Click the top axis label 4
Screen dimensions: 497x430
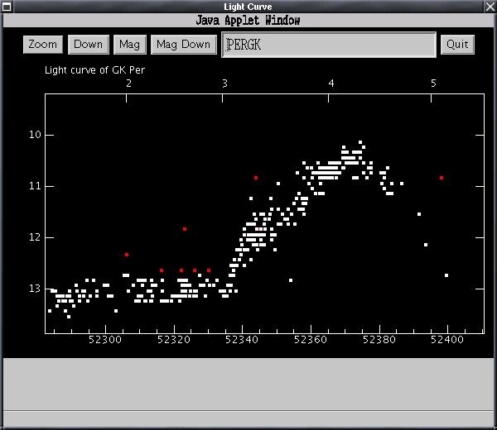click(x=331, y=84)
